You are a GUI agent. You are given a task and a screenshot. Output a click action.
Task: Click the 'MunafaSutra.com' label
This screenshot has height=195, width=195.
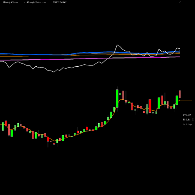(36, 2)
